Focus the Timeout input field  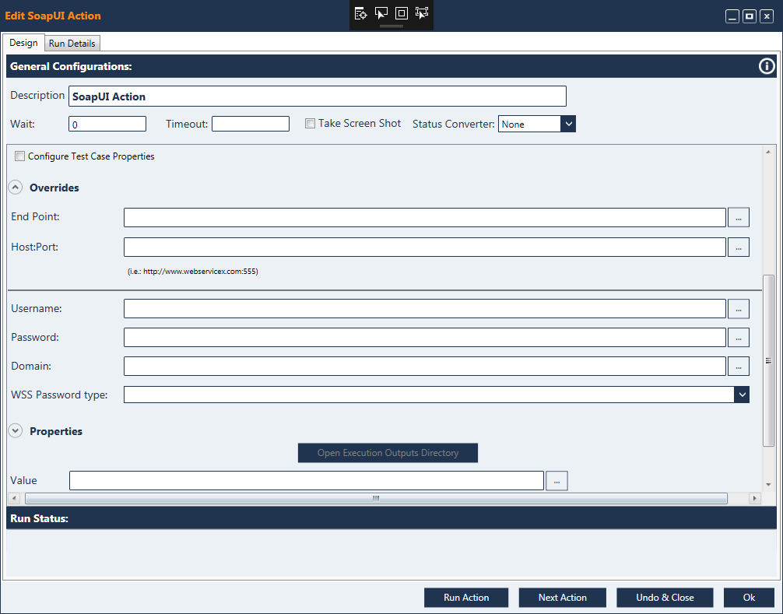(251, 124)
